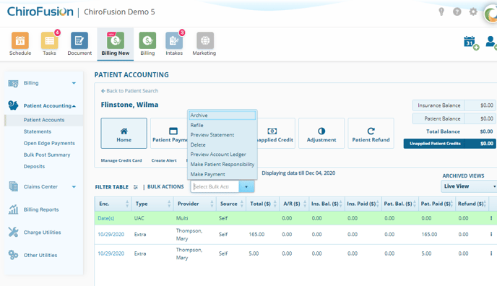Select Open Edge Payments in sidebar
Viewport: 497px width, 286px height.
click(49, 143)
